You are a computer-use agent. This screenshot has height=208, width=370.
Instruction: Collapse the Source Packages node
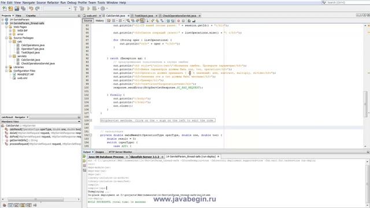tap(6, 38)
